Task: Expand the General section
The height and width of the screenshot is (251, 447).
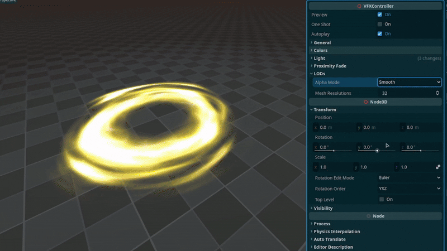Action: [375, 42]
